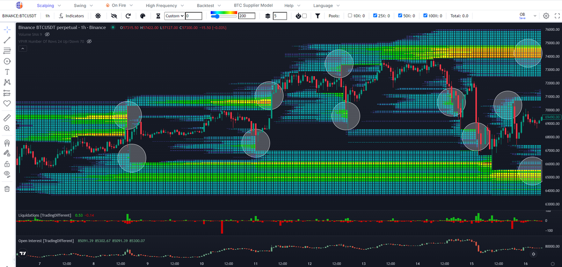562x267 pixels.
Task: Open the Help dropdown menu
Action: (292, 6)
